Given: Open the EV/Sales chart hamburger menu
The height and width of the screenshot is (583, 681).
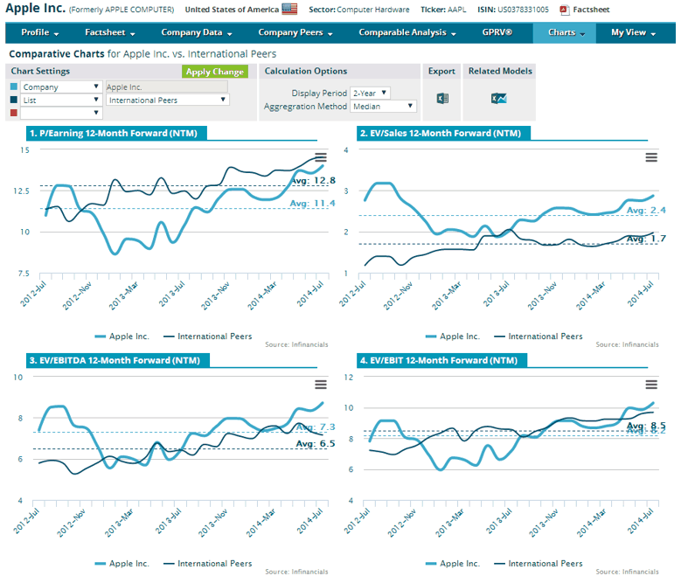Looking at the screenshot, I should point(651,157).
